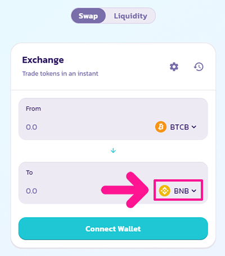Click the Exchange heading text

pos(43,60)
